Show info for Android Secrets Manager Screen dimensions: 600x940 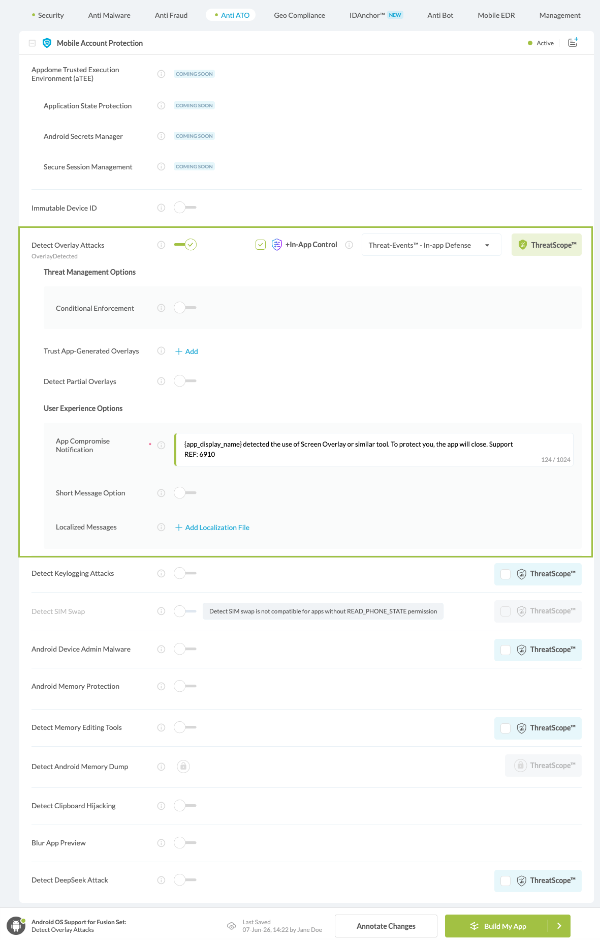161,136
